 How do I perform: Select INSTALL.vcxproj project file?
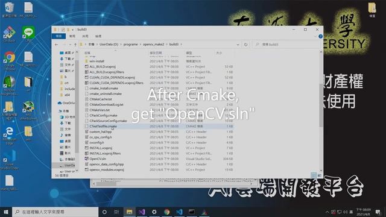tap(101, 148)
